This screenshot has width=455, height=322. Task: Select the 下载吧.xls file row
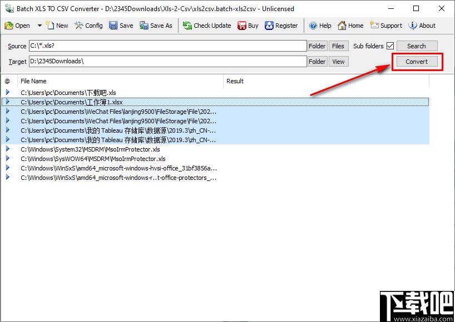(x=215, y=93)
